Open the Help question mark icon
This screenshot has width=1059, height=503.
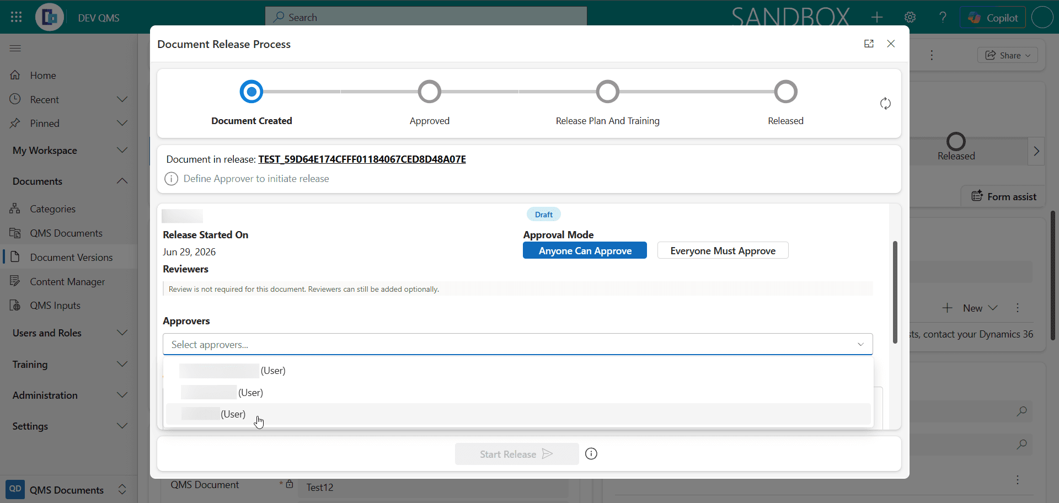[943, 17]
